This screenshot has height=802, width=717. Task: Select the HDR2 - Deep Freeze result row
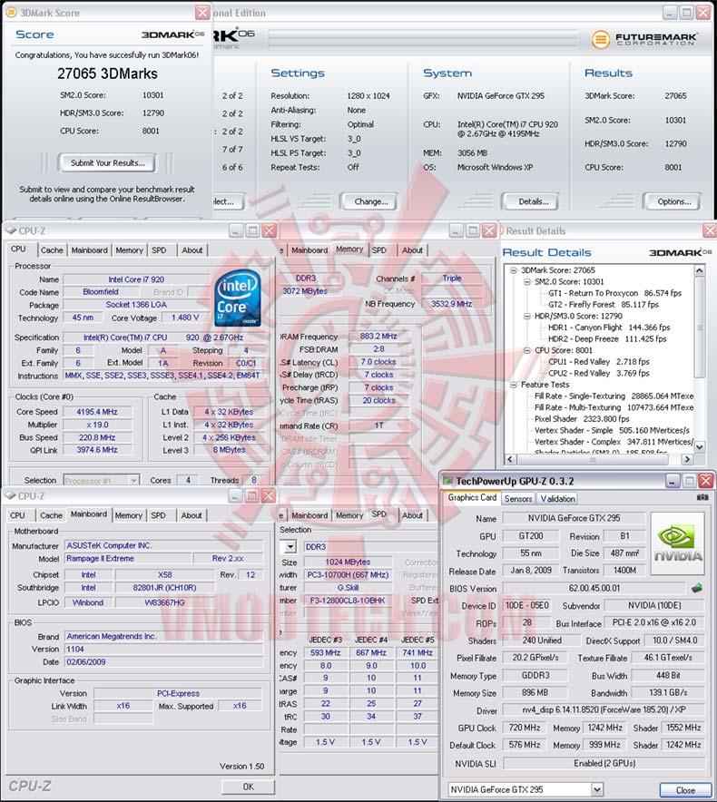pyautogui.click(x=607, y=338)
